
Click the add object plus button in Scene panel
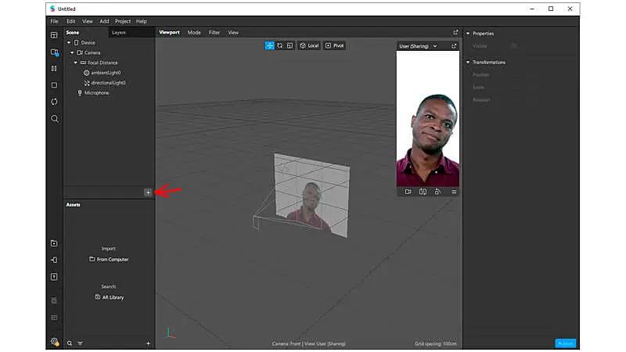point(148,192)
